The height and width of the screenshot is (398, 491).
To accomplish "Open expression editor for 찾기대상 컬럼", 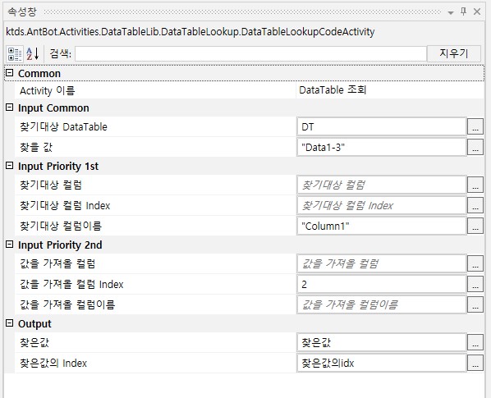I will pos(475,185).
